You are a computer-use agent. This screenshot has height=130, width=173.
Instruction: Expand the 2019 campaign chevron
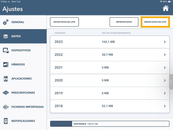(x=165, y=93)
